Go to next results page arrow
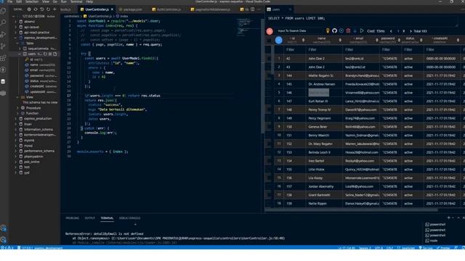Image resolution: width=465 pixels, height=261 pixels. [411, 31]
